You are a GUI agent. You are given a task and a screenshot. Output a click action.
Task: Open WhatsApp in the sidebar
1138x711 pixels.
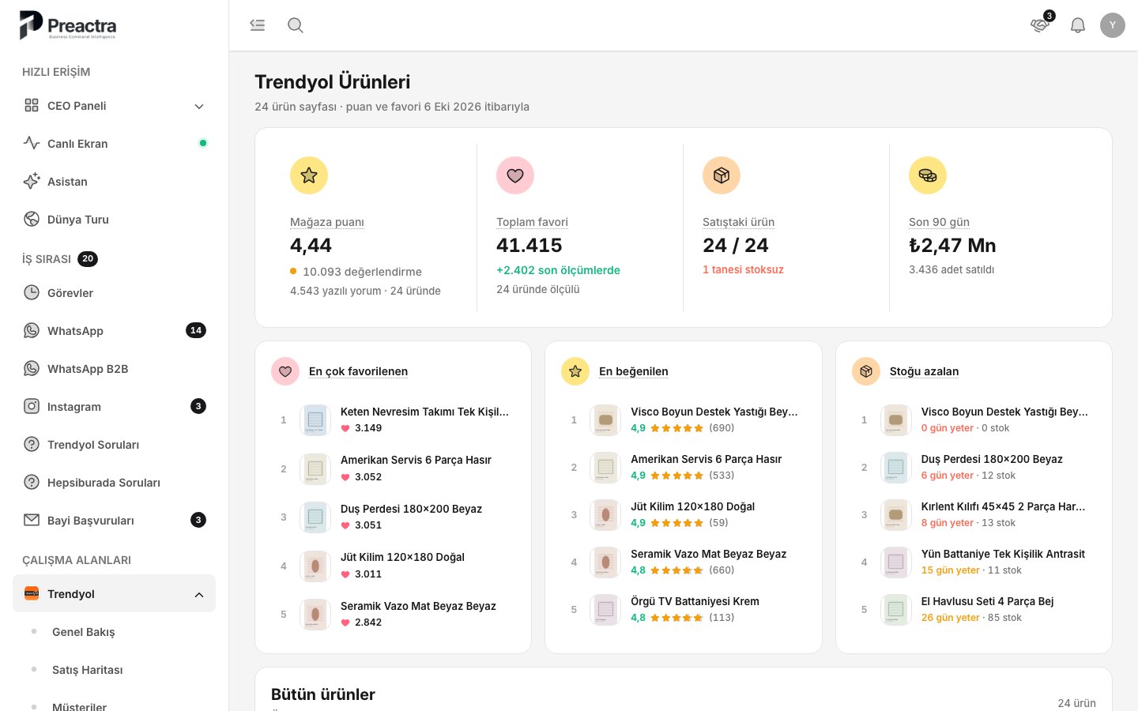[114, 331]
